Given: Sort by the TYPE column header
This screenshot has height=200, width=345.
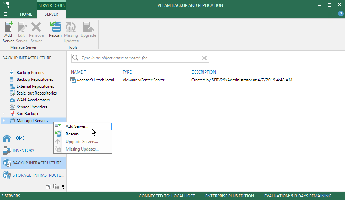Looking at the screenshot, I should (127, 72).
